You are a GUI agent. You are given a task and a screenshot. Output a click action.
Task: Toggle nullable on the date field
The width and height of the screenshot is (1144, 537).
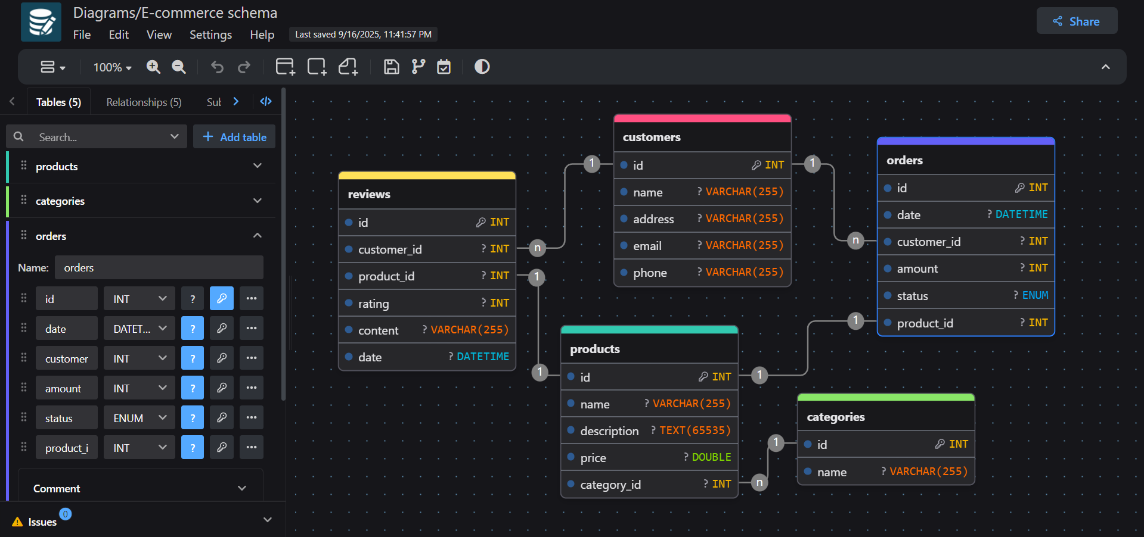click(192, 328)
